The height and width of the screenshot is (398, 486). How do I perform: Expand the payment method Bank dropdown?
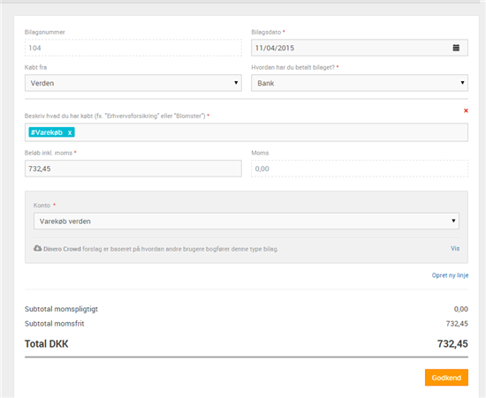tap(360, 83)
